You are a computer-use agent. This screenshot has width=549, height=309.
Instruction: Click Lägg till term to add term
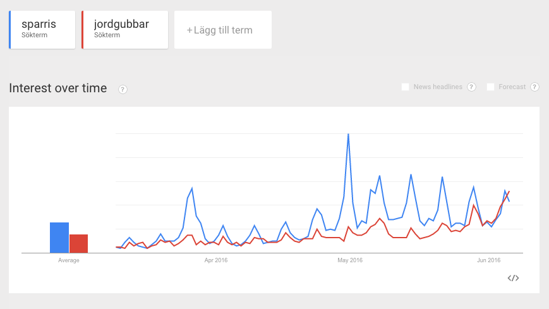pyautogui.click(x=222, y=30)
